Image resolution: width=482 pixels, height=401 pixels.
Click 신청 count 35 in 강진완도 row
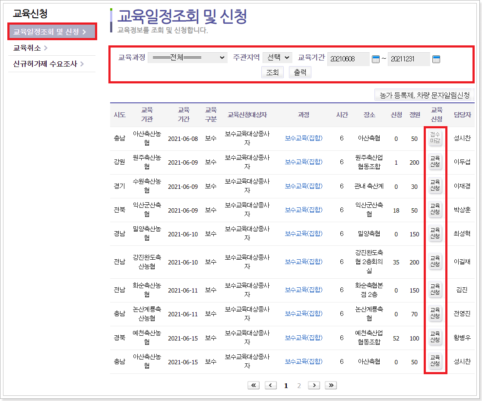396,262
